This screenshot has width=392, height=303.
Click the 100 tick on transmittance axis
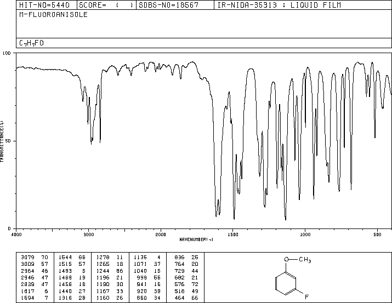click(x=7, y=53)
